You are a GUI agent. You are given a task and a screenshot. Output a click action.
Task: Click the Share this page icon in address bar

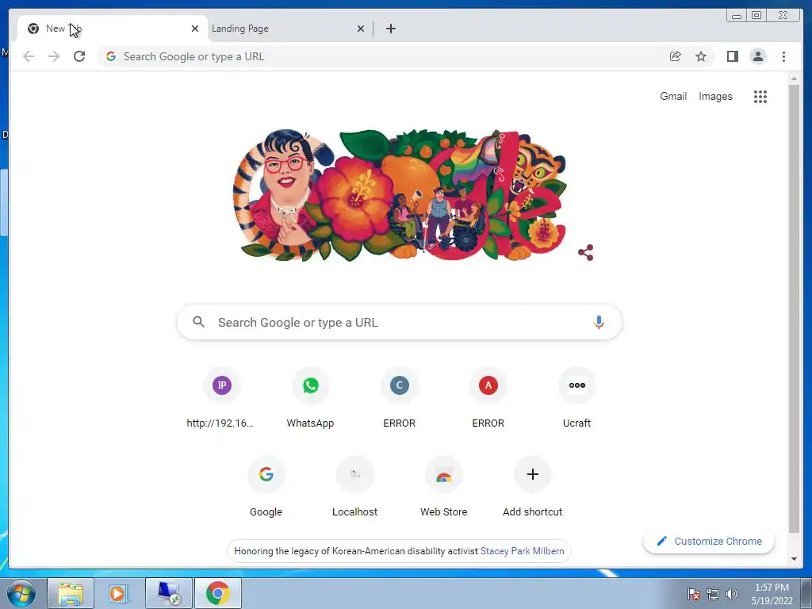click(676, 56)
